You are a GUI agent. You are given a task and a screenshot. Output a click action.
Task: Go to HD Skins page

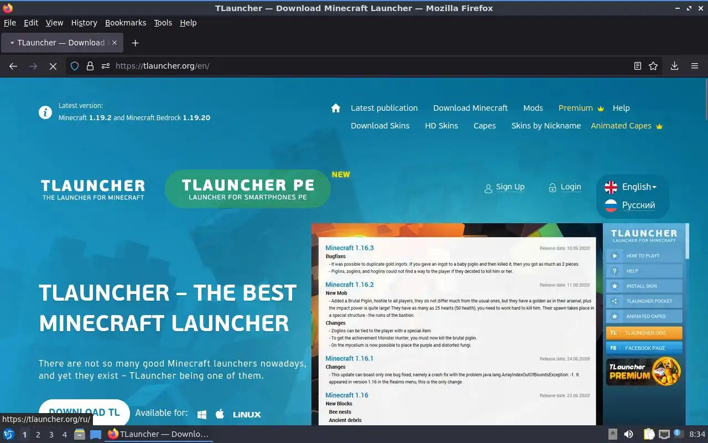click(x=441, y=126)
